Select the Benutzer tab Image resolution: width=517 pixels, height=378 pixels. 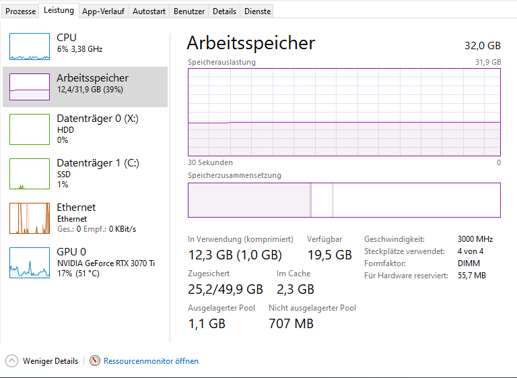point(189,11)
